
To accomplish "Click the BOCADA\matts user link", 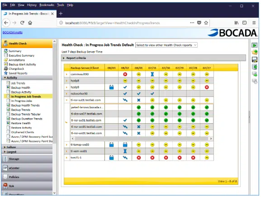I will pyautogui.click(x=13, y=32).
